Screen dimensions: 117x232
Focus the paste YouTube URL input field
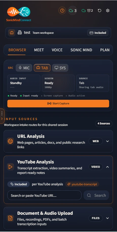tap(44, 195)
